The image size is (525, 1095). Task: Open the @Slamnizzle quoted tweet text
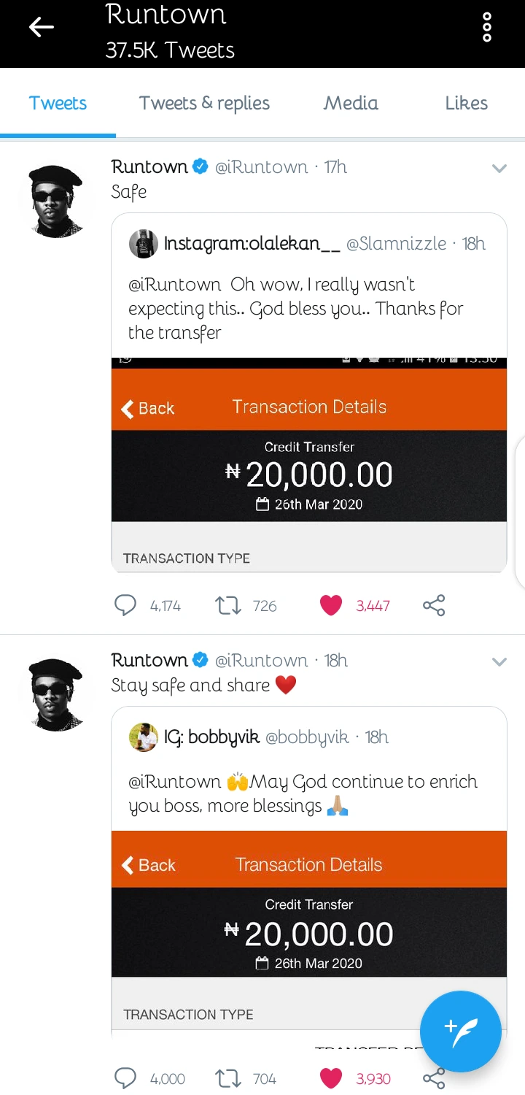[295, 308]
